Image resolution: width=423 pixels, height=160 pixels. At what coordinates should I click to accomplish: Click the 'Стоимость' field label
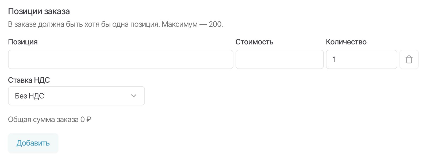(x=254, y=42)
